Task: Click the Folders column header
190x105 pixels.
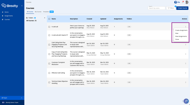Action: pos(129,19)
